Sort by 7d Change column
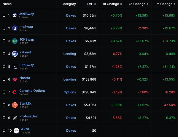 click(x=138, y=4)
